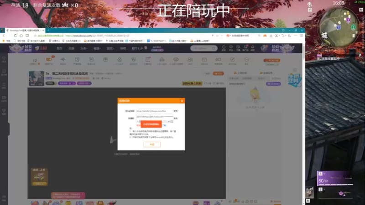This screenshot has height=205, width=365.
Task: Open a new browser tab with plus
Action: pos(48,30)
